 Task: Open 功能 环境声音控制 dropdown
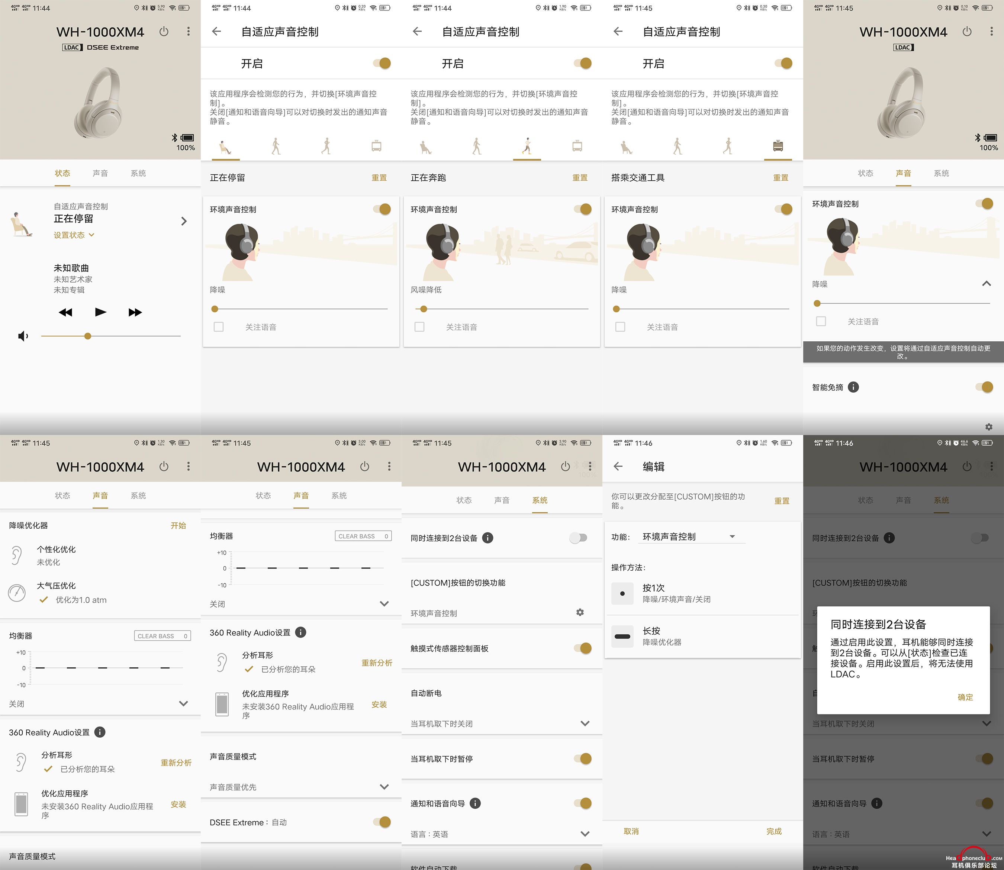click(691, 536)
